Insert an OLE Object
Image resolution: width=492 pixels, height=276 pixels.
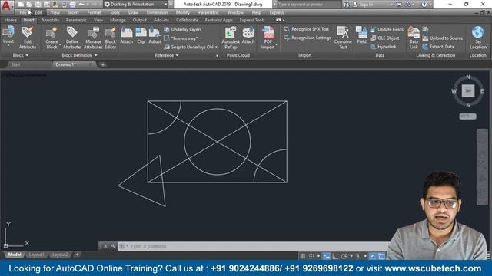(x=384, y=38)
